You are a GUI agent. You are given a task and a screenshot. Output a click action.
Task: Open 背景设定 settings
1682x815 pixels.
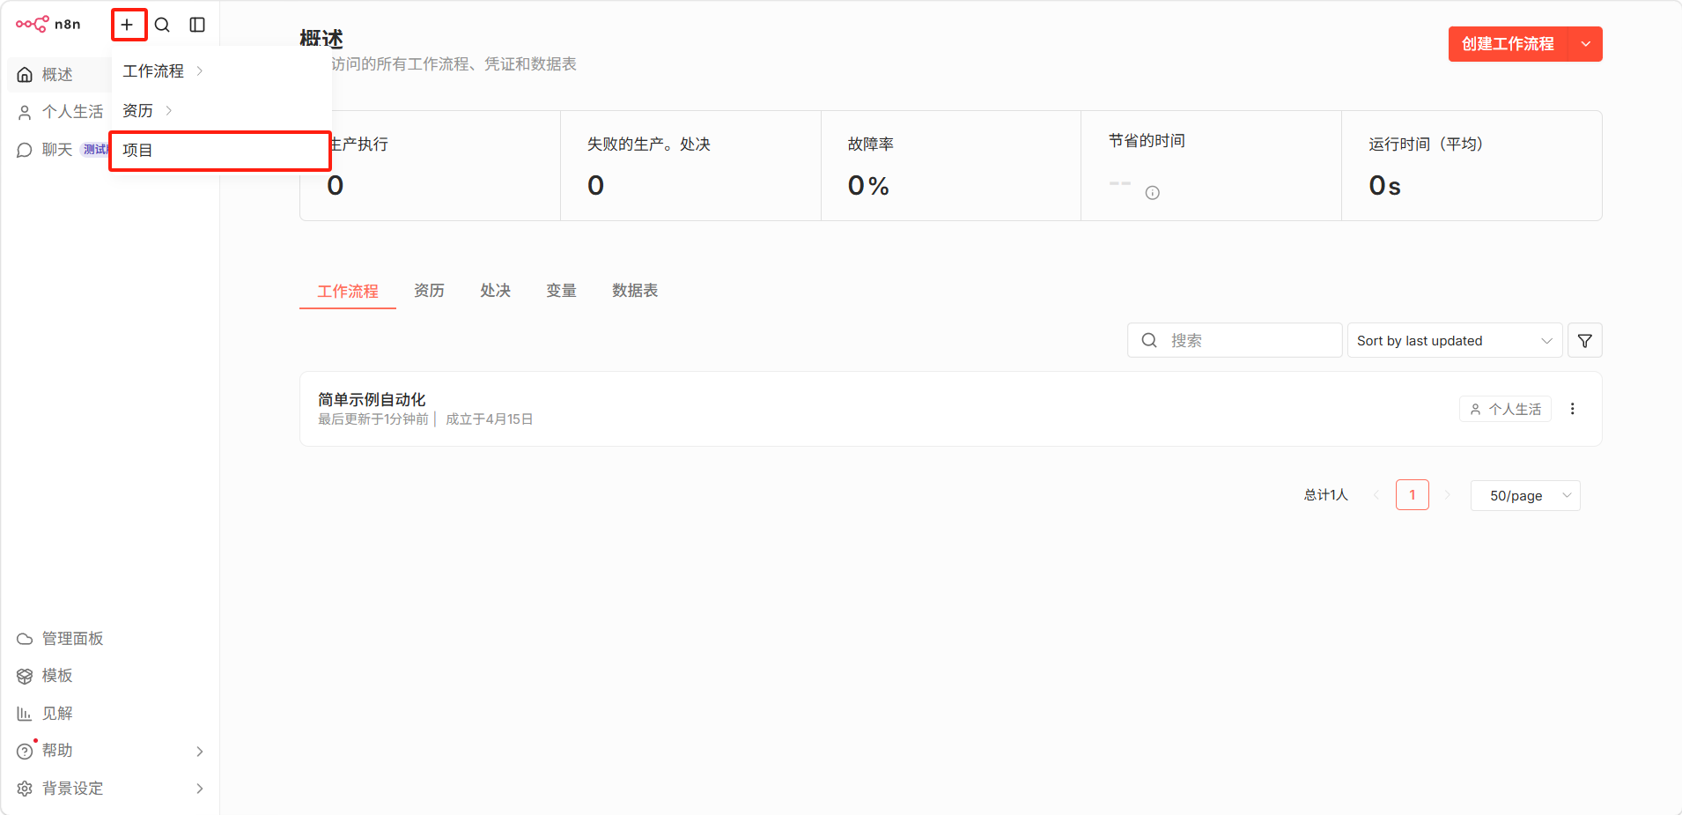[110, 789]
